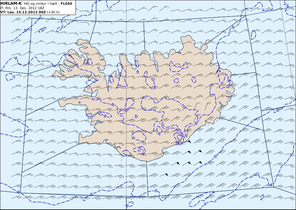Click the 'Hiti og vindur í hæð' title text
The image size is (296, 210).
(40, 4)
